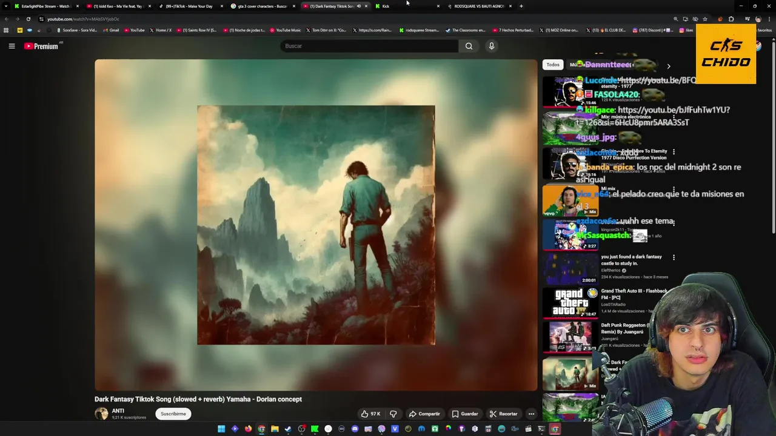Open File Explorer from the taskbar
Image resolution: width=776 pixels, height=436 pixels.
275,429
